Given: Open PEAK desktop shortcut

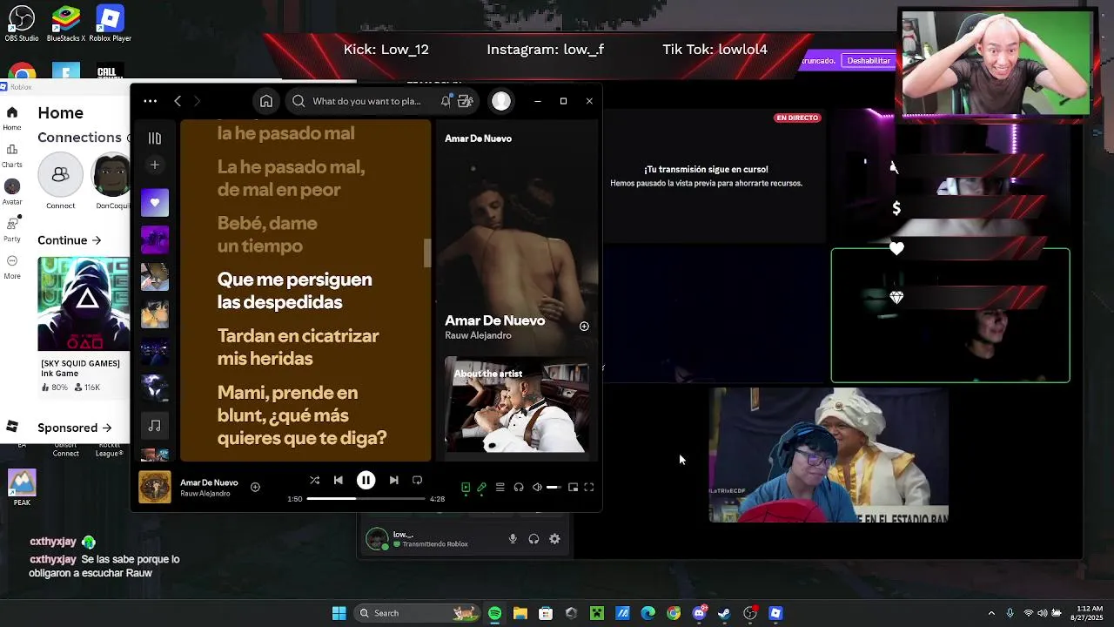Looking at the screenshot, I should 22,488.
